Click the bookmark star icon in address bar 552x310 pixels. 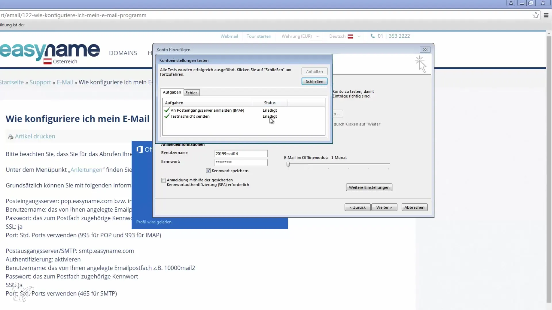pyautogui.click(x=536, y=15)
